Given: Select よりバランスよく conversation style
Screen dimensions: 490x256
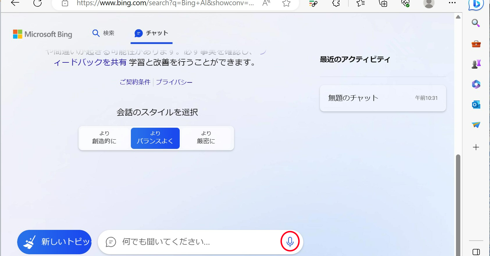Looking at the screenshot, I should point(155,138).
